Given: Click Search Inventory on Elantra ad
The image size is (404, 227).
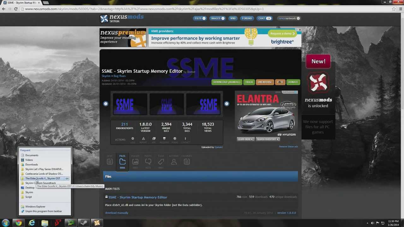Looking at the screenshot, I should pyautogui.click(x=268, y=139).
